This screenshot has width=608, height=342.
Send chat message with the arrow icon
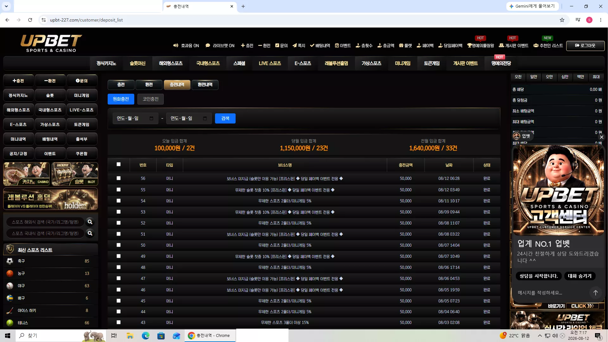point(595,293)
